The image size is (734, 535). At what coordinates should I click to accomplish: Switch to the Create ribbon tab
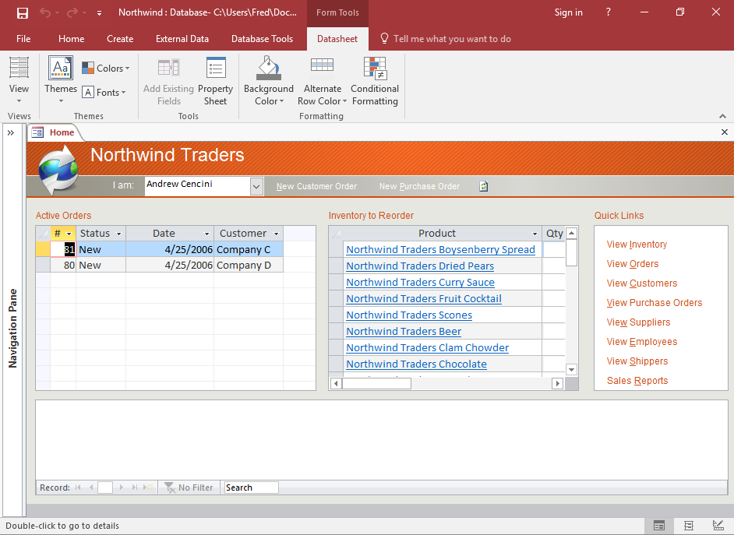click(x=120, y=39)
